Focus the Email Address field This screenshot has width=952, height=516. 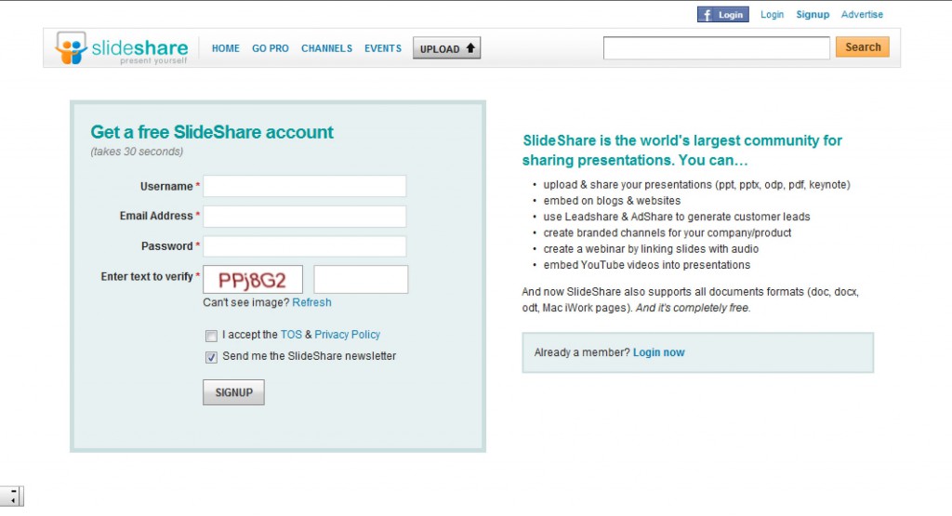tap(305, 216)
